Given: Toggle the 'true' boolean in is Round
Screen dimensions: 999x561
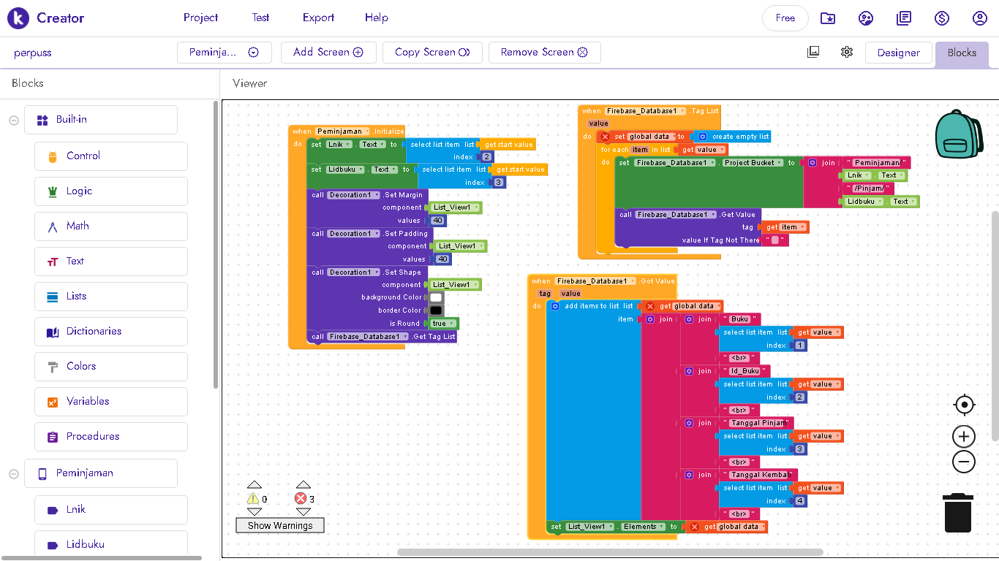Looking at the screenshot, I should [439, 324].
